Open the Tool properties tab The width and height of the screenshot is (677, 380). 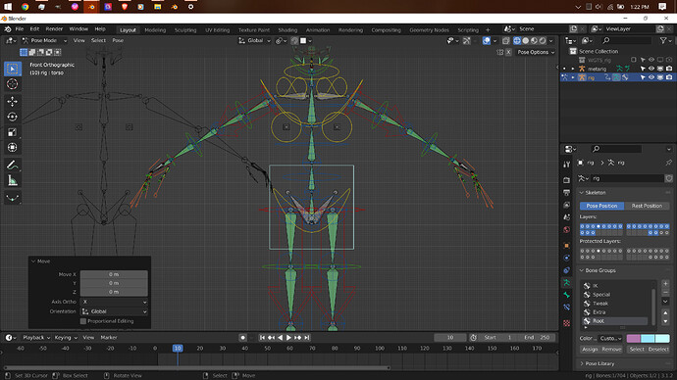point(567,165)
